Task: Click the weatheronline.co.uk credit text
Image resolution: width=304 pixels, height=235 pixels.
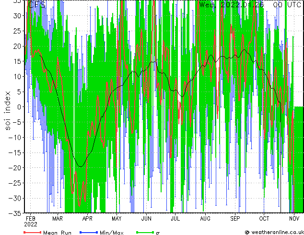Action: pyautogui.click(x=278, y=232)
